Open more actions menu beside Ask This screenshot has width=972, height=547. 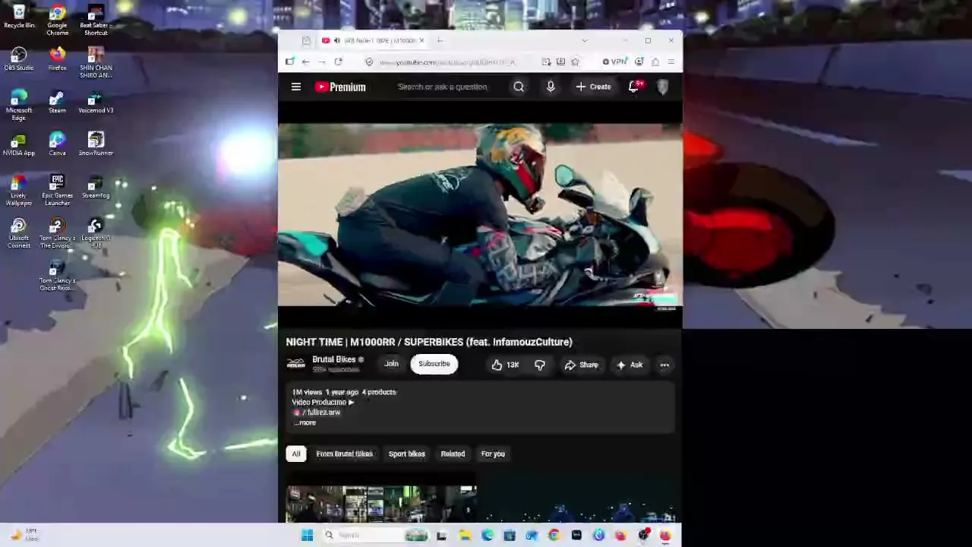664,365
